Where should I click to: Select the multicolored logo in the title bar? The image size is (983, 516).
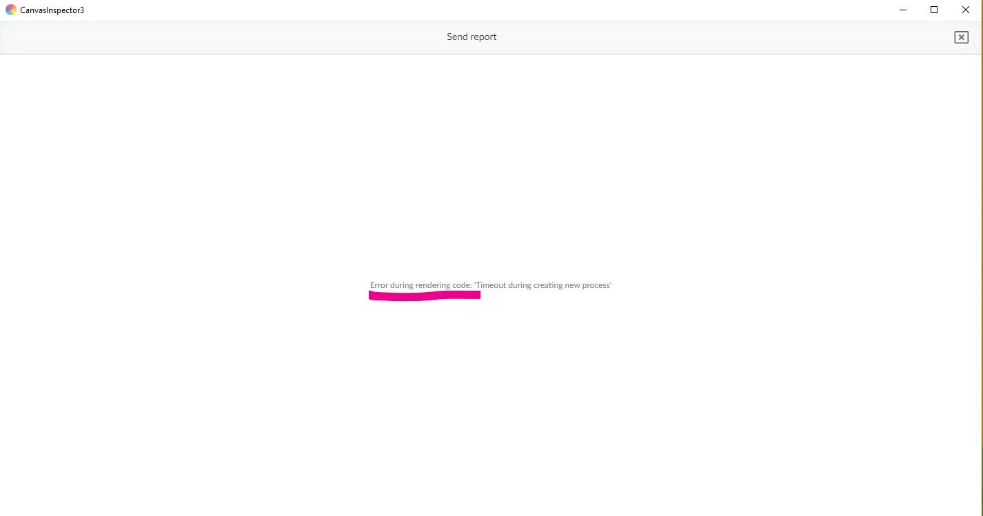(x=11, y=10)
